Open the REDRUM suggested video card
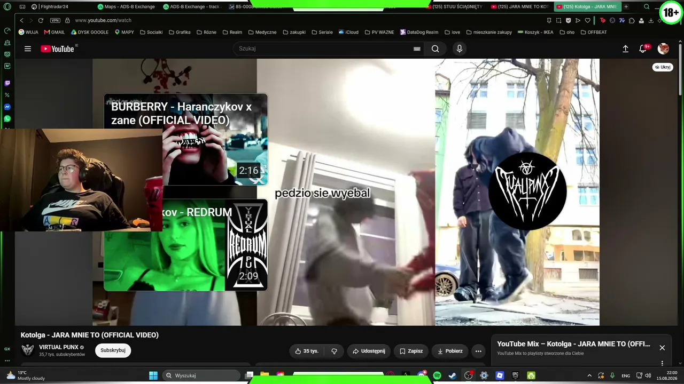This screenshot has height=384, width=684. click(x=186, y=245)
